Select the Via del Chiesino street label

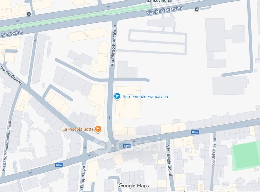click(214, 152)
